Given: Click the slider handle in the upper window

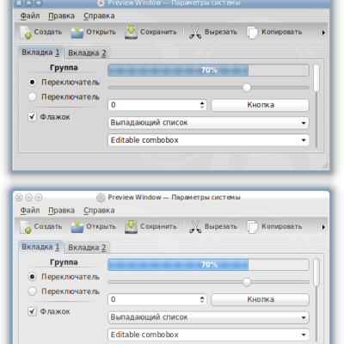Looking at the screenshot, I should [247, 88].
